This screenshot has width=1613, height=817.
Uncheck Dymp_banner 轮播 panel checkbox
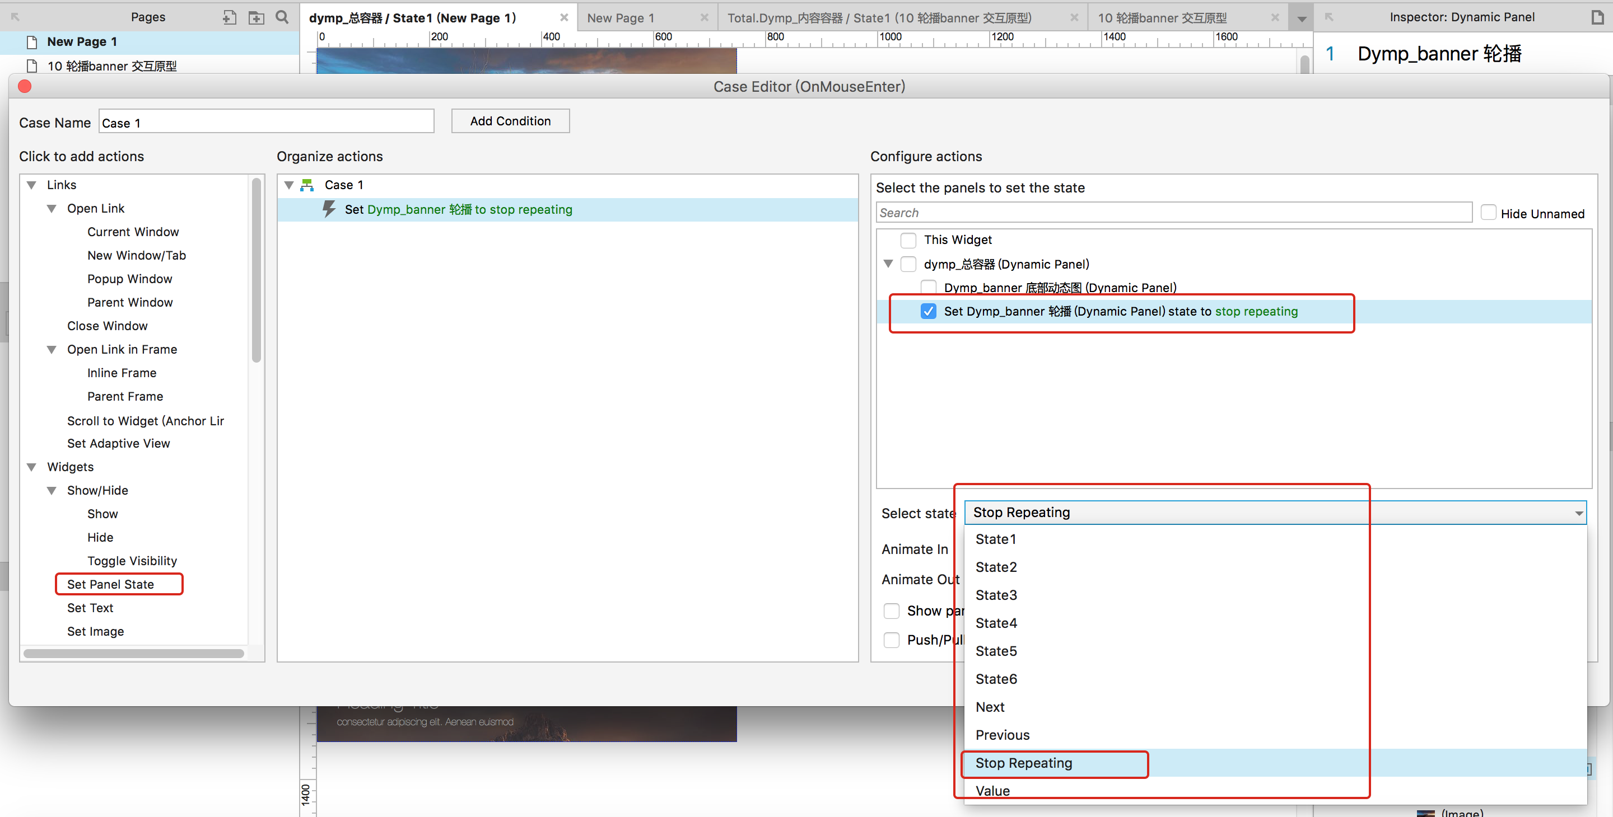(x=929, y=312)
